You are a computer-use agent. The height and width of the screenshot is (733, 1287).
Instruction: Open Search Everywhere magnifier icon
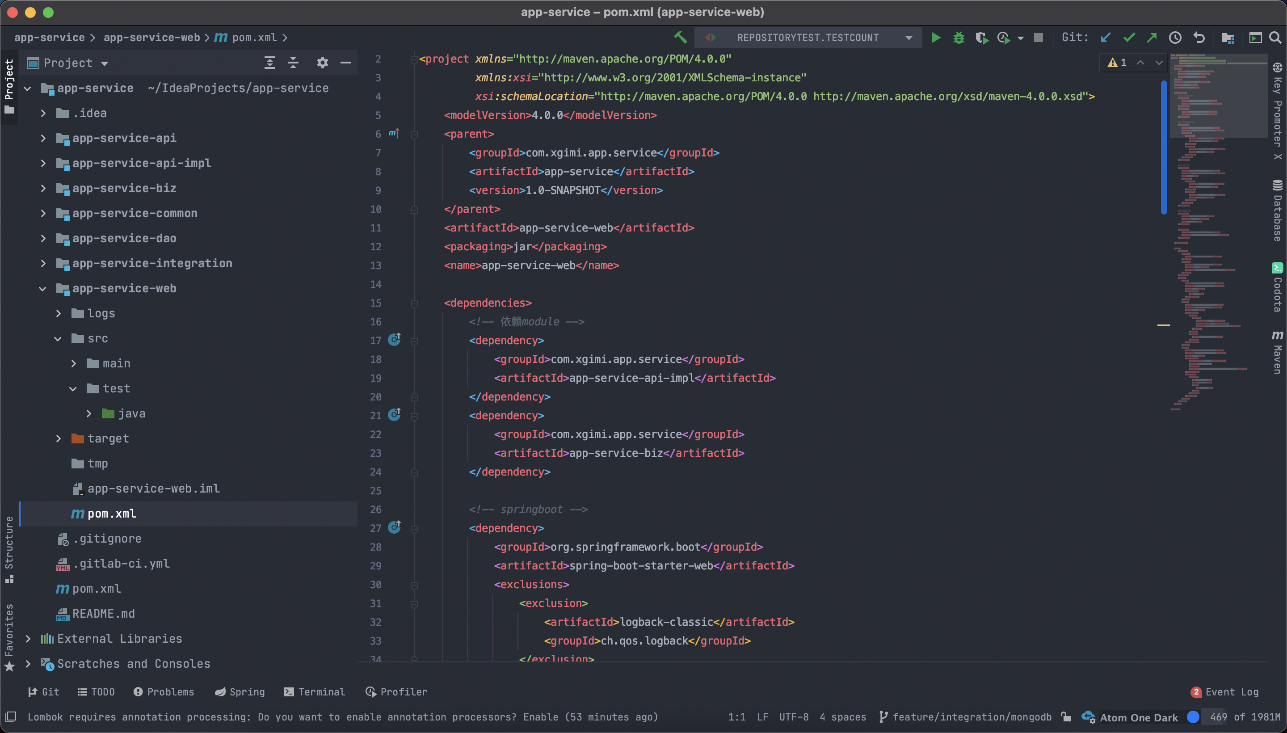point(1275,38)
